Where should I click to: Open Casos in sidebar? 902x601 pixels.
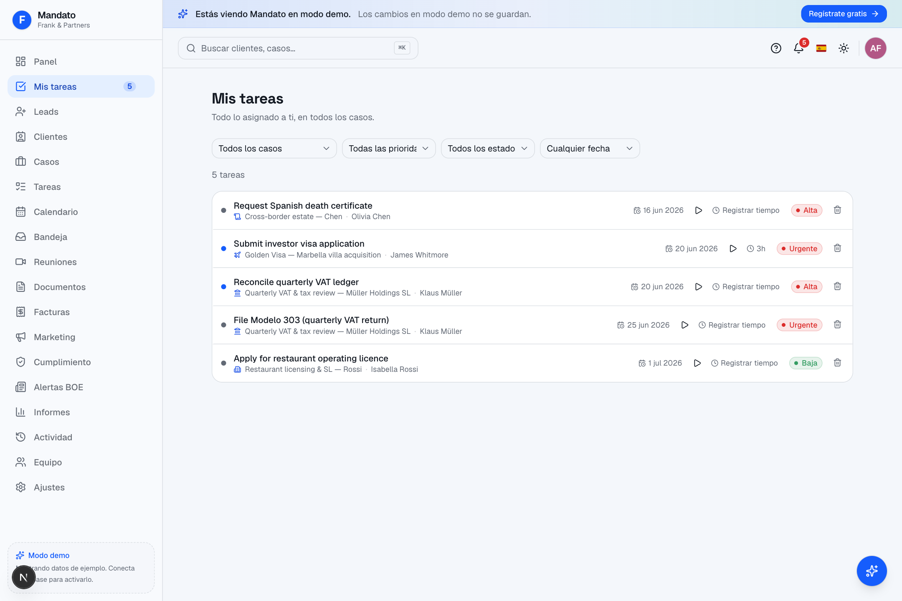point(81,162)
